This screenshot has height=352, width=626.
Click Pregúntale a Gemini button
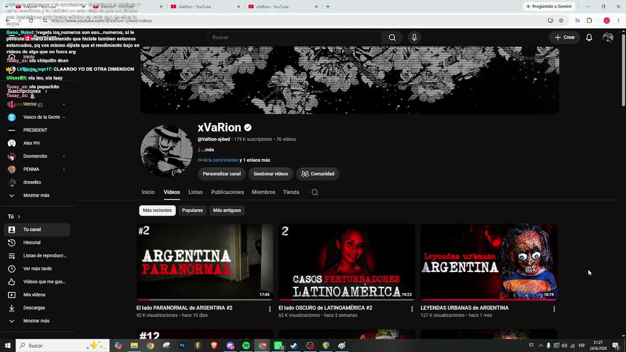[x=548, y=6]
